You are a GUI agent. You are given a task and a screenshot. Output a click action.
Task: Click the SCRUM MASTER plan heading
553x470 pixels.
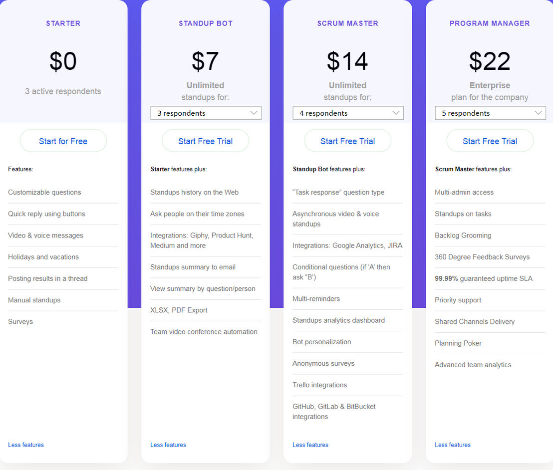point(348,23)
